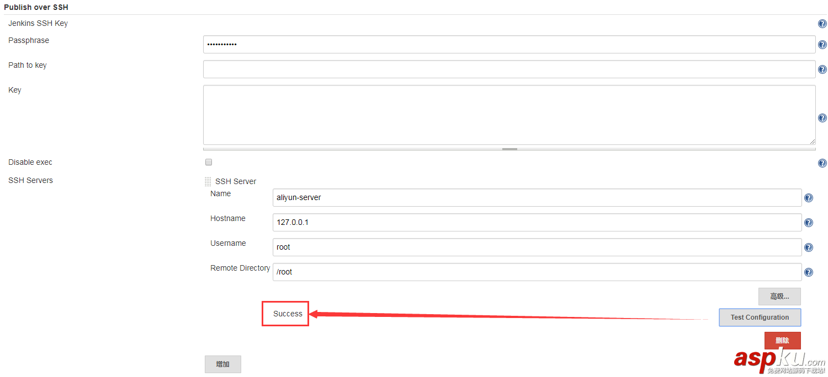
Task: Expand advanced options with 高级 button
Action: (x=779, y=296)
